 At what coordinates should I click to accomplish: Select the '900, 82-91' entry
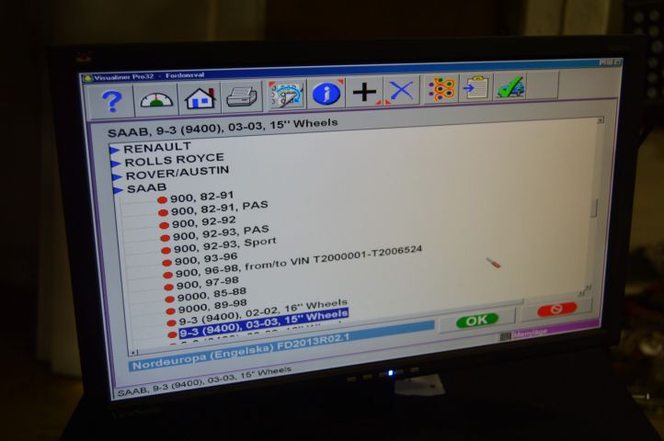click(202, 197)
